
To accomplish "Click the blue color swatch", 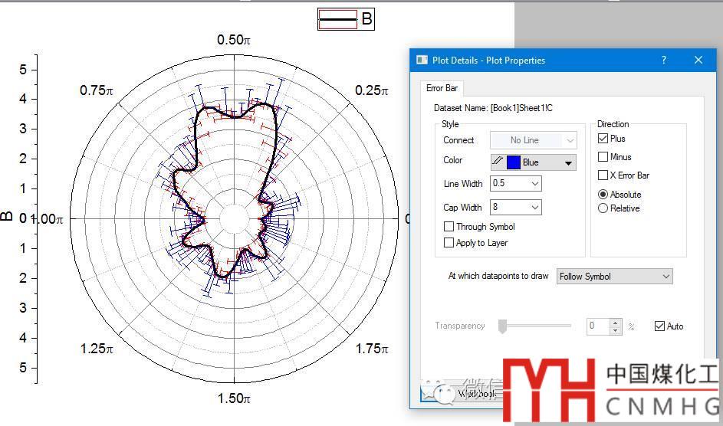I will [513, 162].
